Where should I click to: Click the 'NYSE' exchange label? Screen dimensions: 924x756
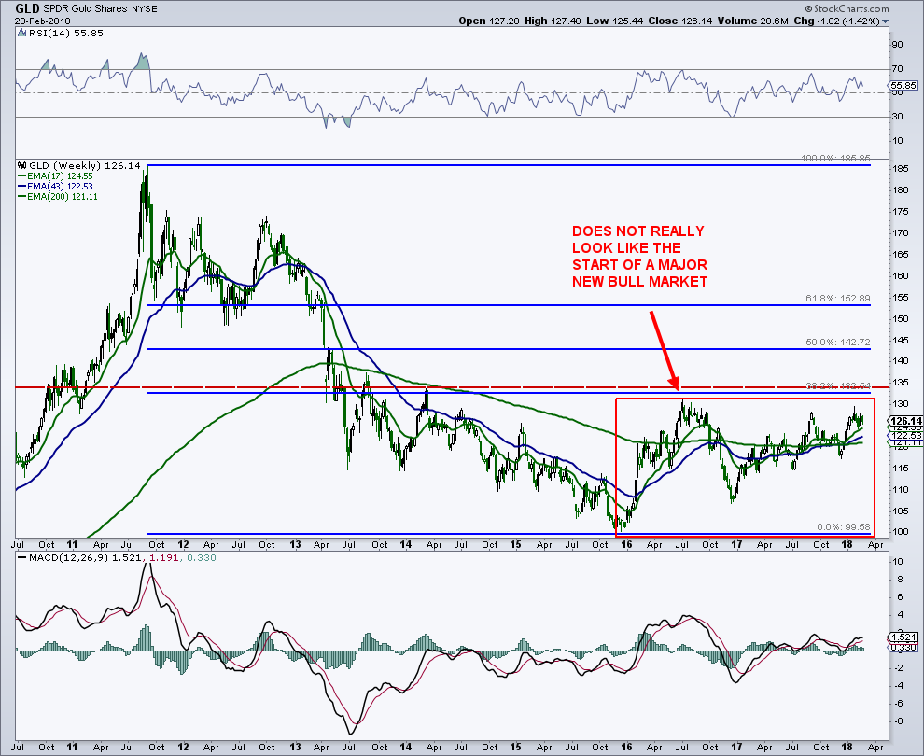tap(145, 8)
